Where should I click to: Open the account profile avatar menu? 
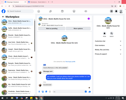(x=121, y=11)
